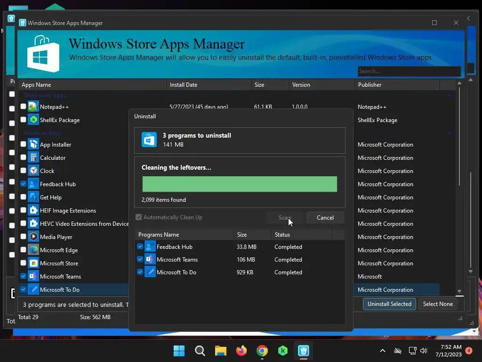Click the scroll down arrow of app list
This screenshot has height=362, width=482.
pos(459,291)
